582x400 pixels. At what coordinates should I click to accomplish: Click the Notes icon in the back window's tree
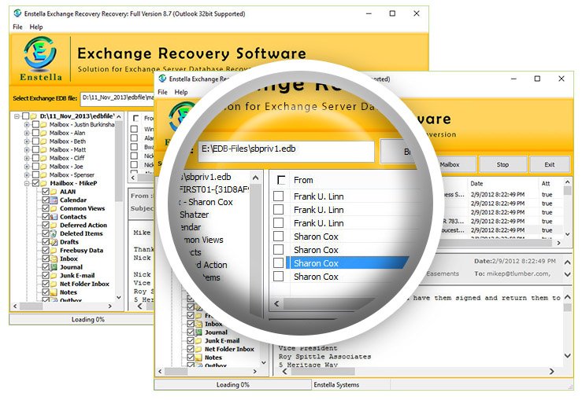coord(54,292)
